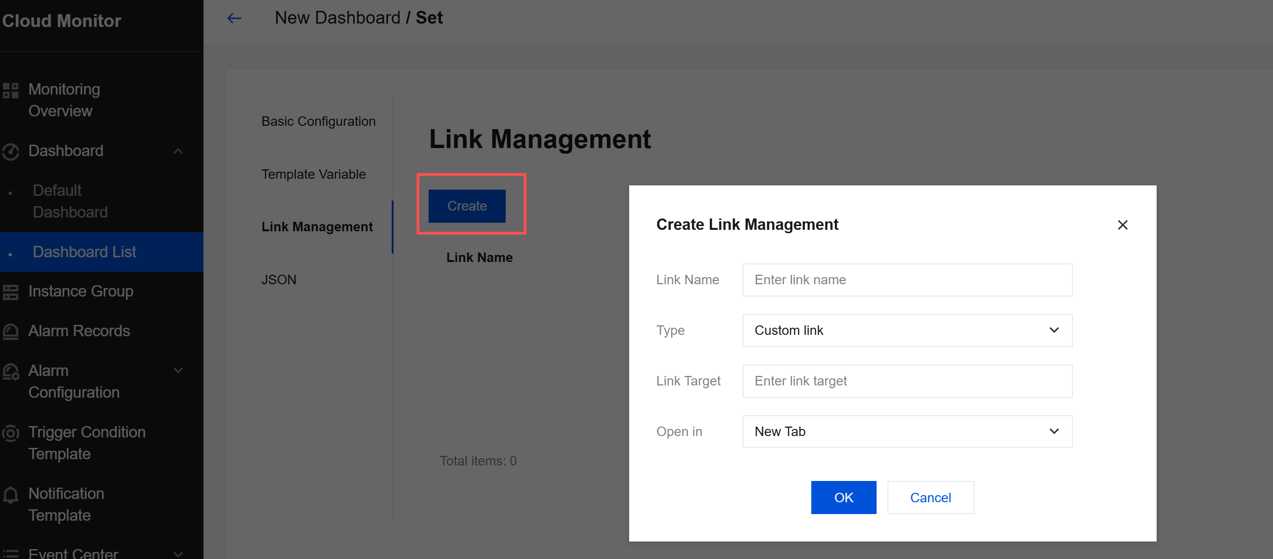
Task: Click the Event Center list icon
Action: (10, 554)
